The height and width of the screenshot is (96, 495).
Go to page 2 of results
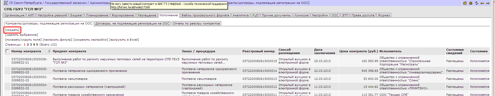pyautogui.click(x=28, y=45)
